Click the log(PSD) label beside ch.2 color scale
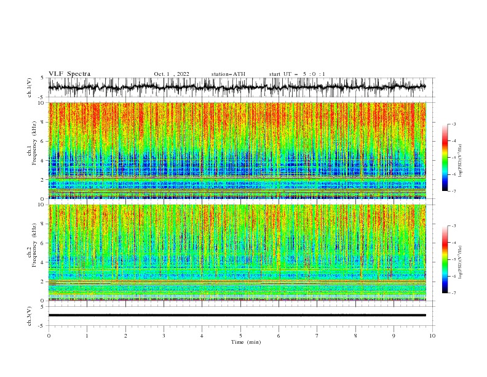The image size is (487, 377). [461, 262]
